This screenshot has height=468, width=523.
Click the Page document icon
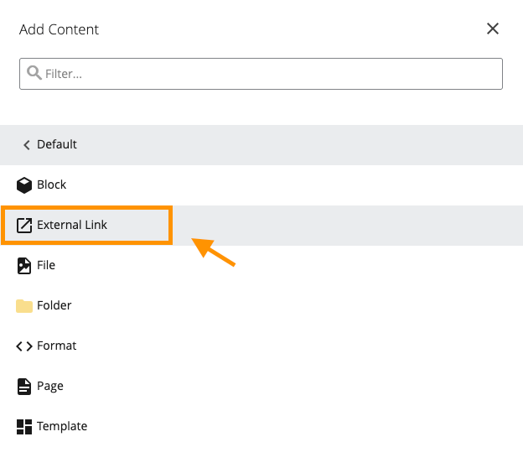(24, 386)
